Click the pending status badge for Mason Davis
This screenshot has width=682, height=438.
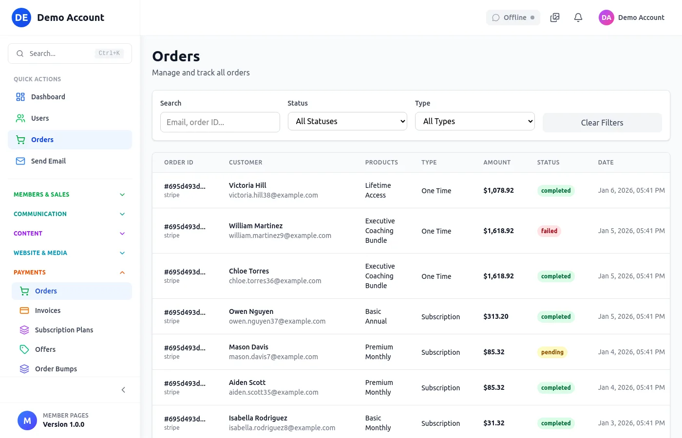552,352
